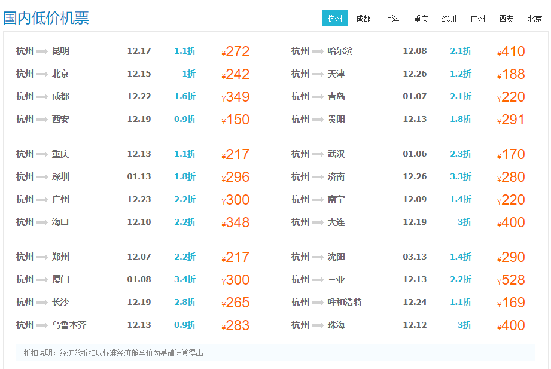Image resolution: width=551 pixels, height=369 pixels.
Task: Click the ¥280 price for 济南
Action: [511, 177]
